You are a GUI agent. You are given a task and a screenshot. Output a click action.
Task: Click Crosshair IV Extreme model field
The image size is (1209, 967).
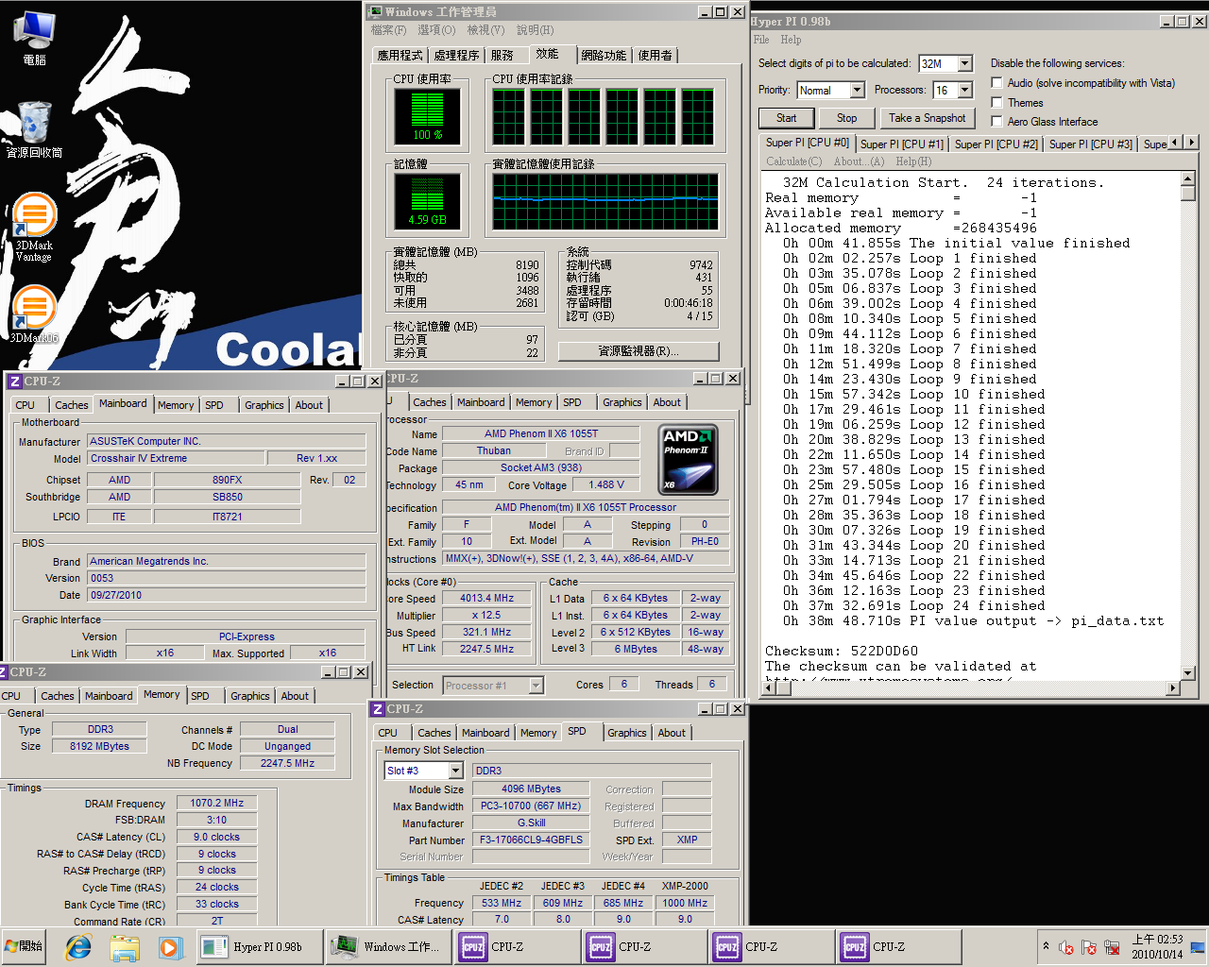[x=178, y=458]
